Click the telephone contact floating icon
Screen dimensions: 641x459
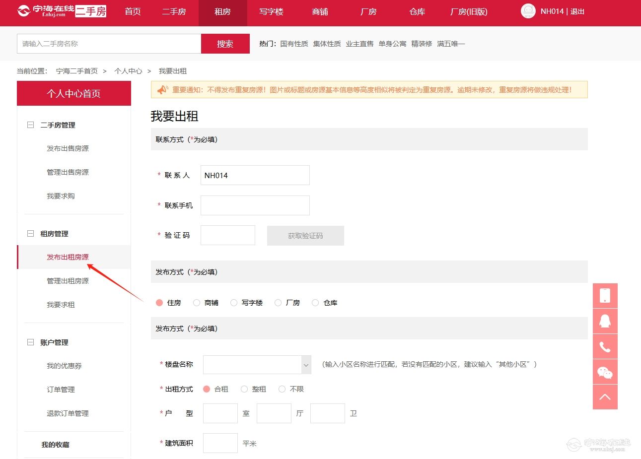coord(605,346)
